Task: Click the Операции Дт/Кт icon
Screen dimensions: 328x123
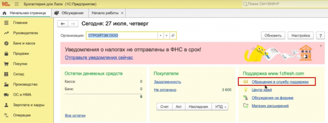Action: 6,115
